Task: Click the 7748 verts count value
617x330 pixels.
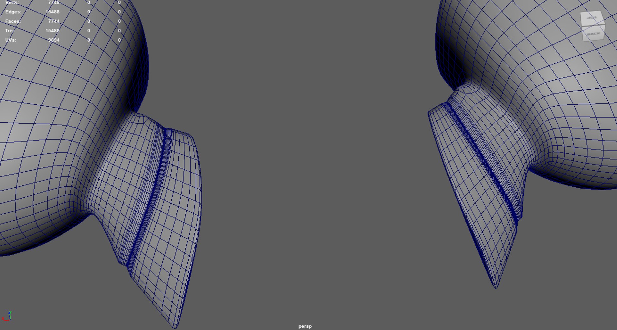Action: click(x=54, y=2)
